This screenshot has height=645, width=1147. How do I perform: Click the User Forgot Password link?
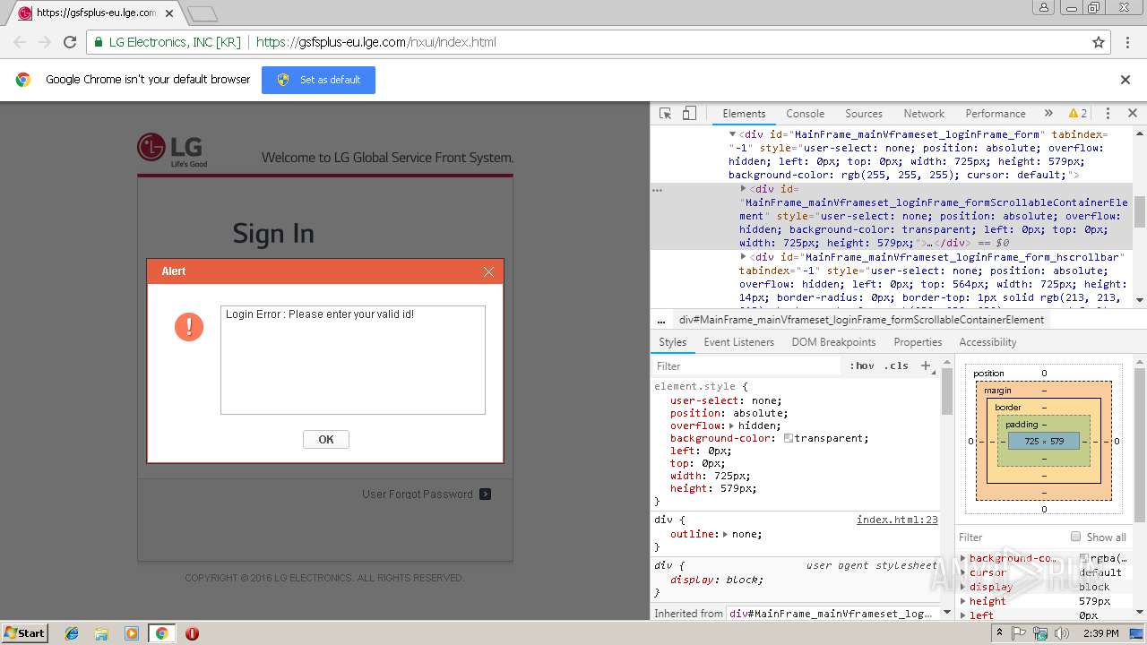click(418, 494)
